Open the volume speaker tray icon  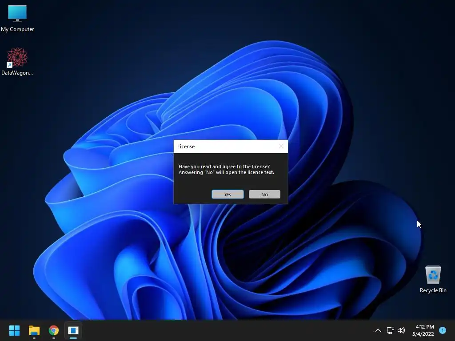tap(401, 330)
